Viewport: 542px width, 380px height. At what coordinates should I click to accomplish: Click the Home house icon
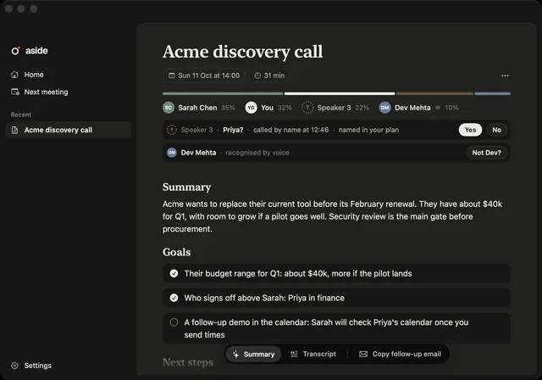[x=14, y=75]
